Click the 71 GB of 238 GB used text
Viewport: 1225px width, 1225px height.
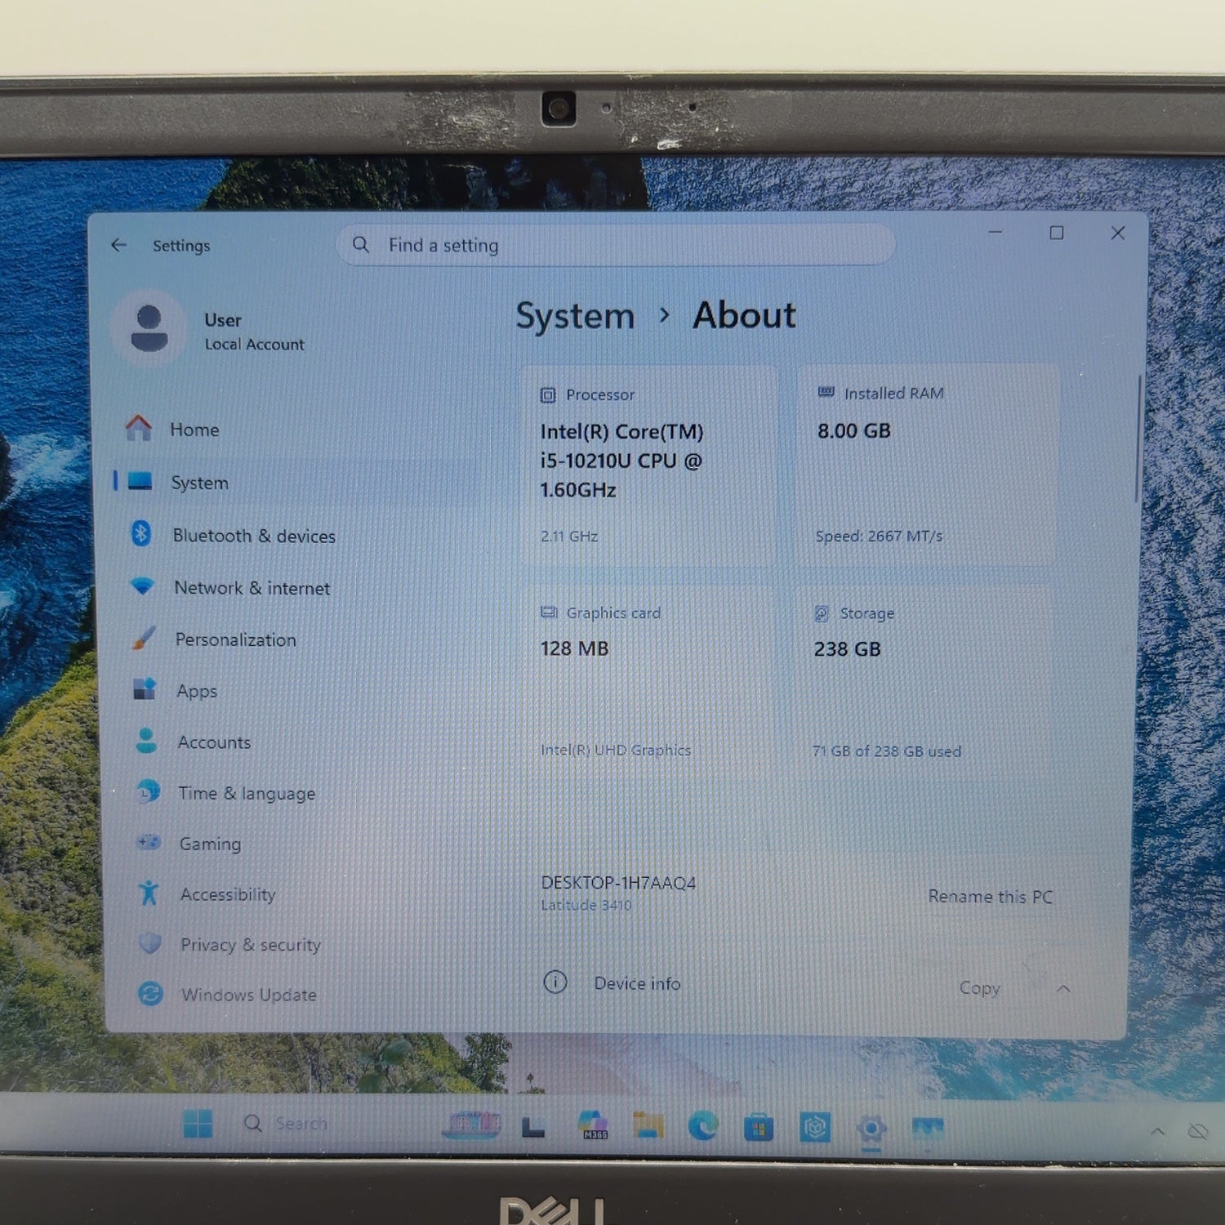tap(887, 751)
